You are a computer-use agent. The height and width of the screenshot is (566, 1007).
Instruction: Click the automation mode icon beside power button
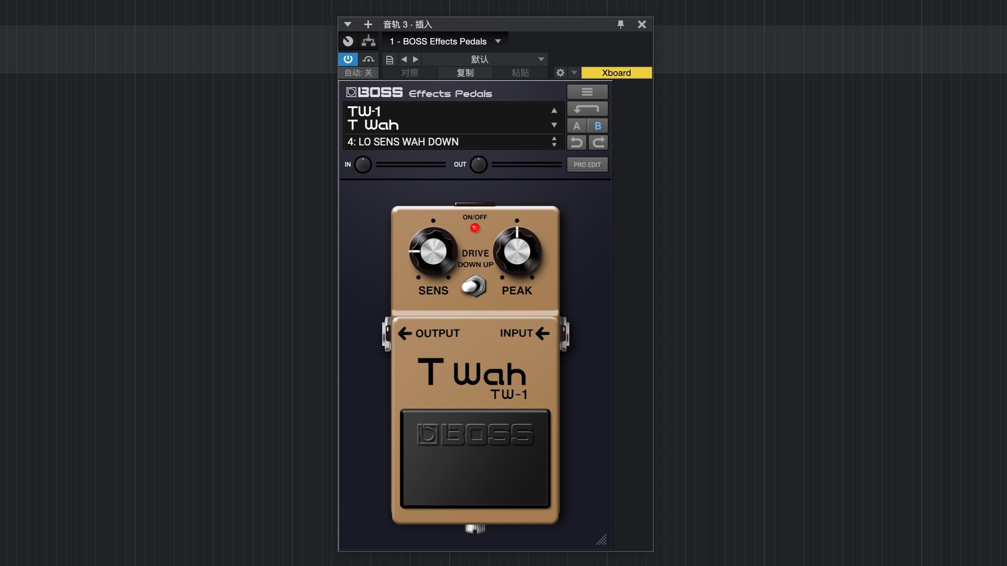(368, 59)
